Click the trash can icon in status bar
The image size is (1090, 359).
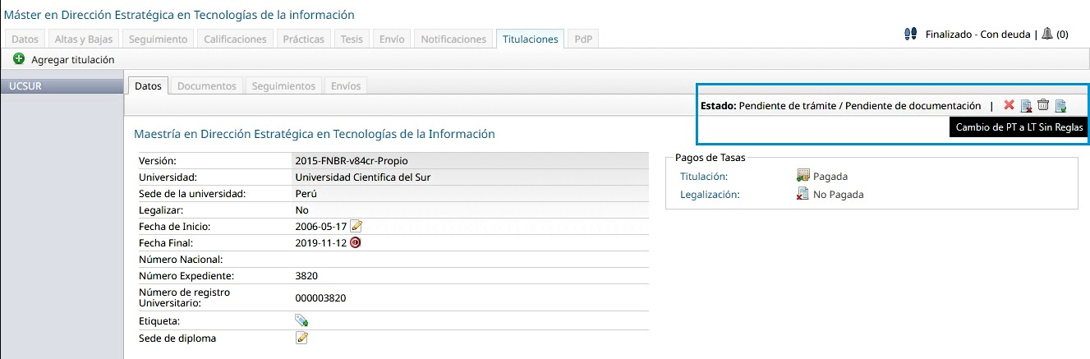pyautogui.click(x=1043, y=105)
